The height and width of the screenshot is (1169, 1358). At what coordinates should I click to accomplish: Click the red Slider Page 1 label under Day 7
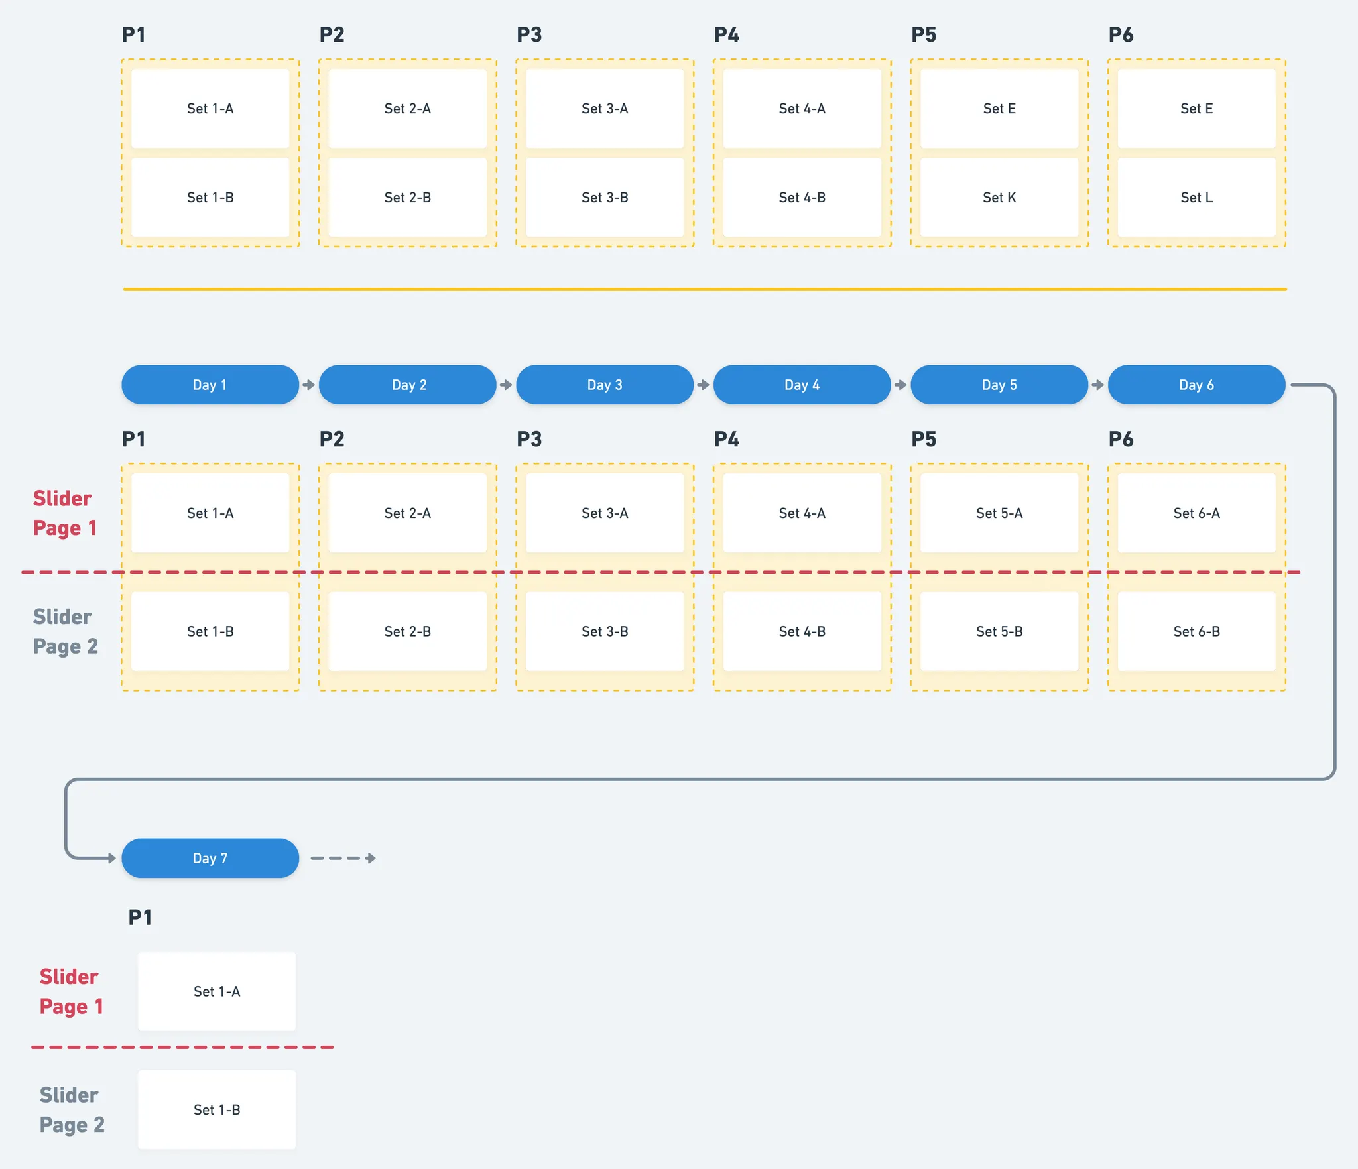tap(71, 991)
